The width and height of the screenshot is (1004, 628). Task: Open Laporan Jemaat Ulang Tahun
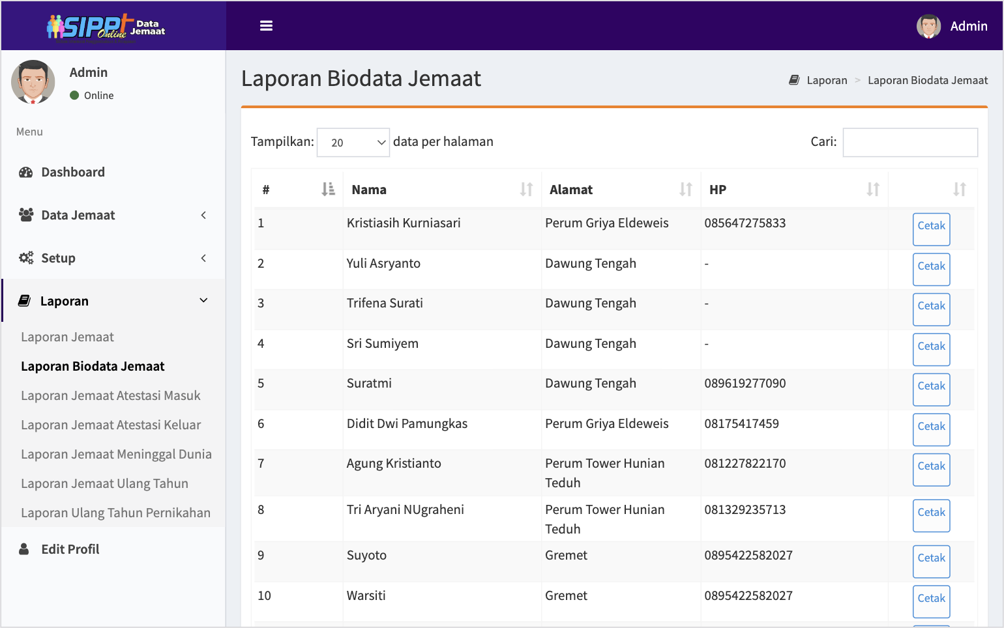[x=104, y=484]
